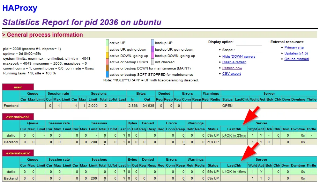Click '59s UP' status of externalweb1 static

click(x=213, y=136)
